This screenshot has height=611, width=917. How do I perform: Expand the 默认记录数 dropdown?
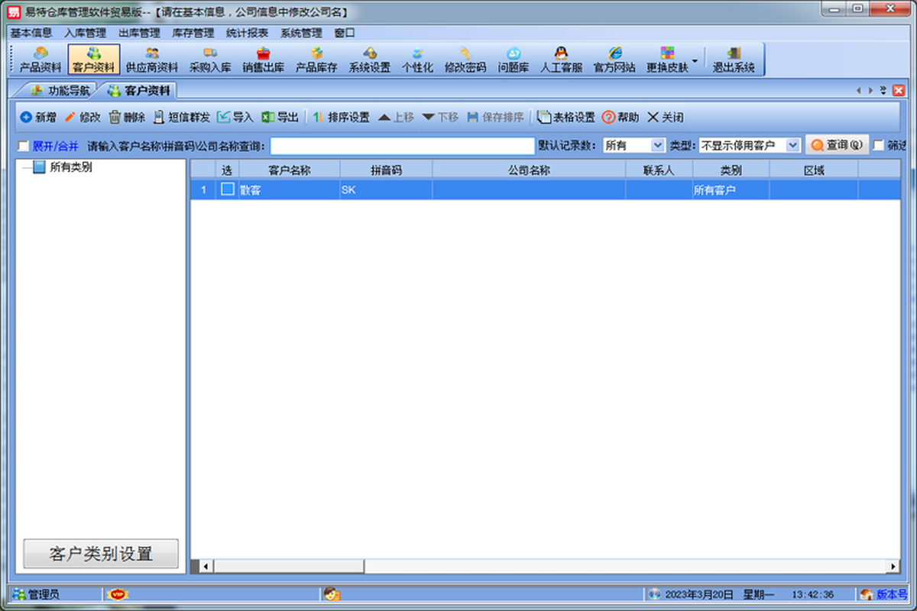[x=658, y=145]
